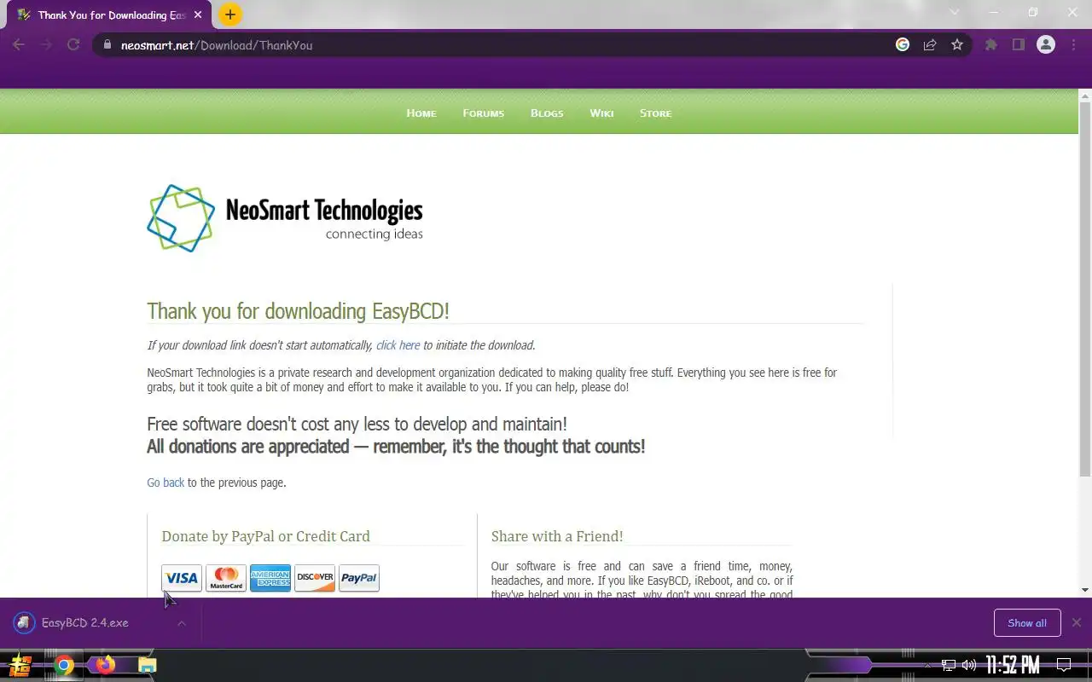Image resolution: width=1092 pixels, height=682 pixels.
Task: Open the Forums navigation item
Action: (x=484, y=113)
